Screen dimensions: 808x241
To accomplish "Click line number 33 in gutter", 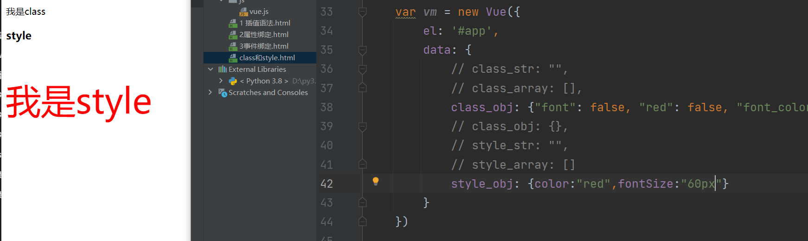I will (x=327, y=12).
